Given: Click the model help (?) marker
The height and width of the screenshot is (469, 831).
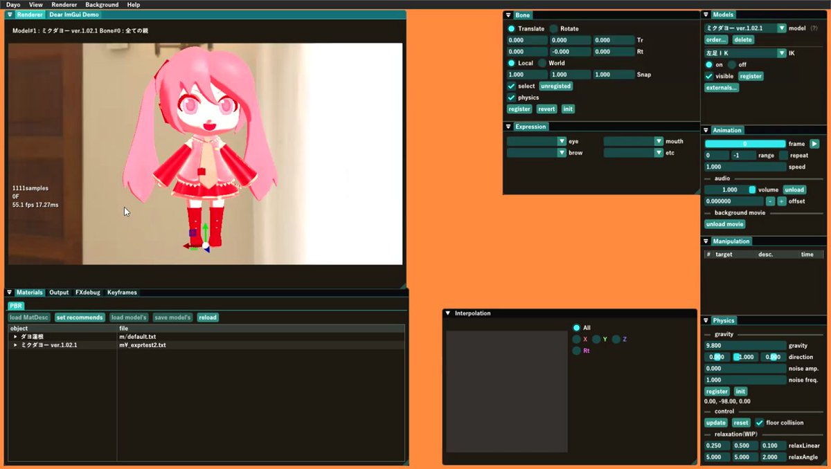Looking at the screenshot, I should [x=814, y=28].
